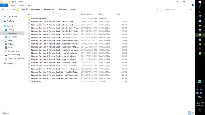Click Electronic Arts in the address breadcrumb
This screenshot has width=205, height=115.
click(x=49, y=9)
